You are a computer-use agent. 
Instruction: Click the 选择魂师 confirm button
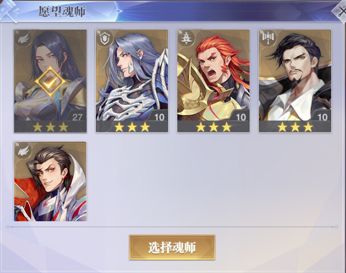(172, 247)
